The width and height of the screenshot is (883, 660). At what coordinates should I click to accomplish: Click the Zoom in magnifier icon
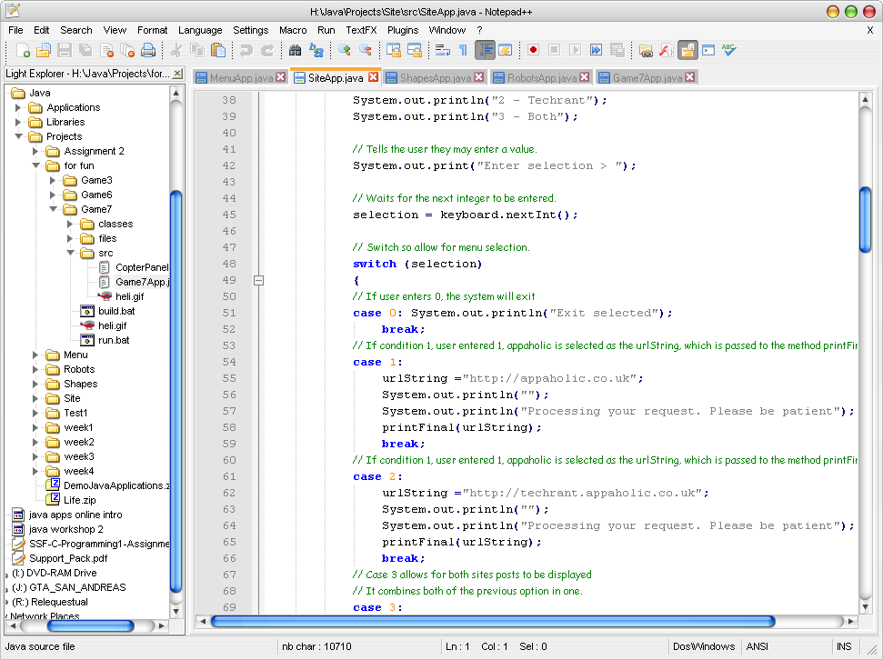tap(345, 50)
